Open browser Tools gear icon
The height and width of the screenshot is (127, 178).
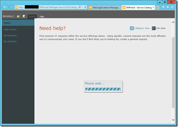pyautogui.click(x=172, y=7)
